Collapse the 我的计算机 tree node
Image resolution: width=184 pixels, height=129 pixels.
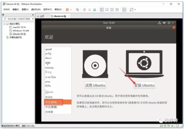[4, 24]
